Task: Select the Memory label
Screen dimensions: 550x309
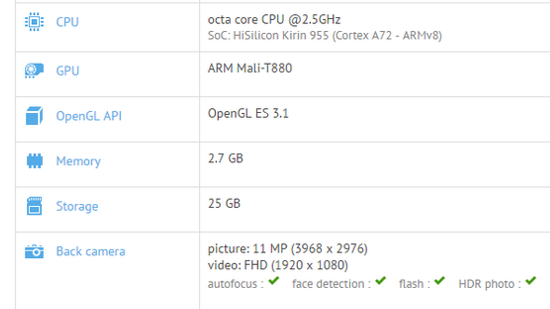Action: coord(78,161)
